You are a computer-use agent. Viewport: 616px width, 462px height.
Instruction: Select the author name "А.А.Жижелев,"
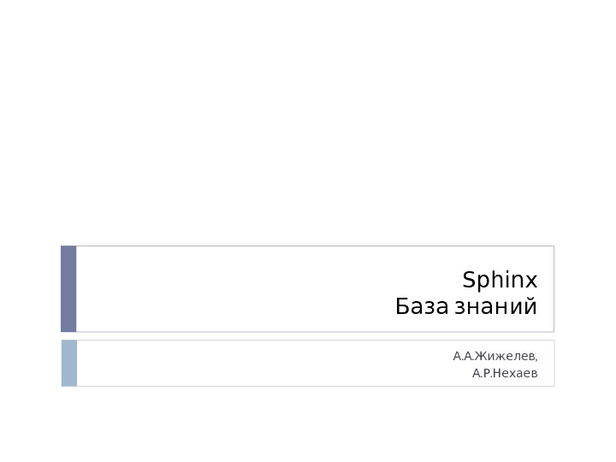click(x=495, y=355)
